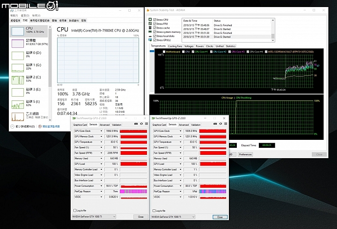Click the AIDA64 event log scrollbar down arrow
Screen dimensions: 337x229
pyautogui.click(x=273, y=40)
